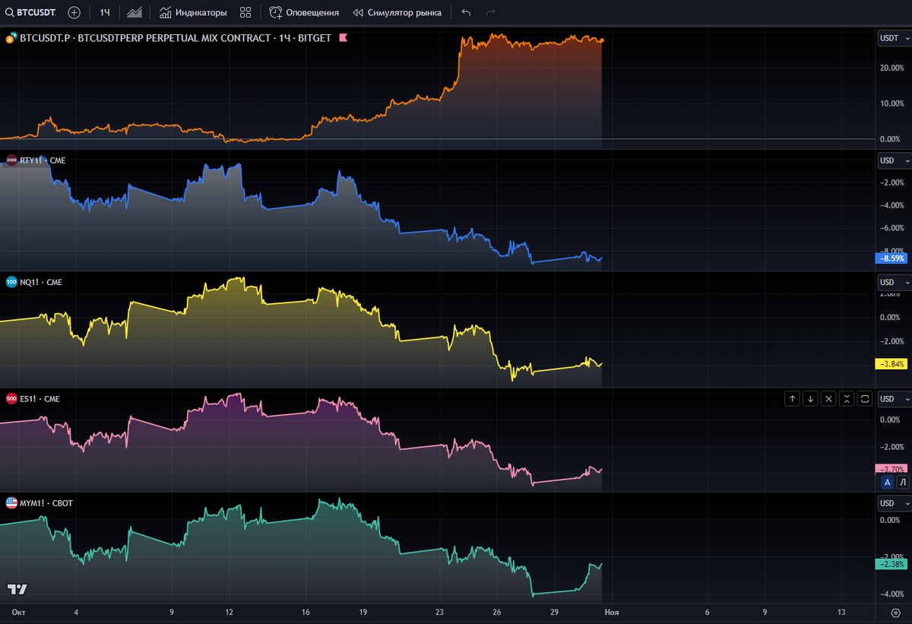This screenshot has width=912, height=624.
Task: Click the -3.70% pink price label
Action: (891, 469)
